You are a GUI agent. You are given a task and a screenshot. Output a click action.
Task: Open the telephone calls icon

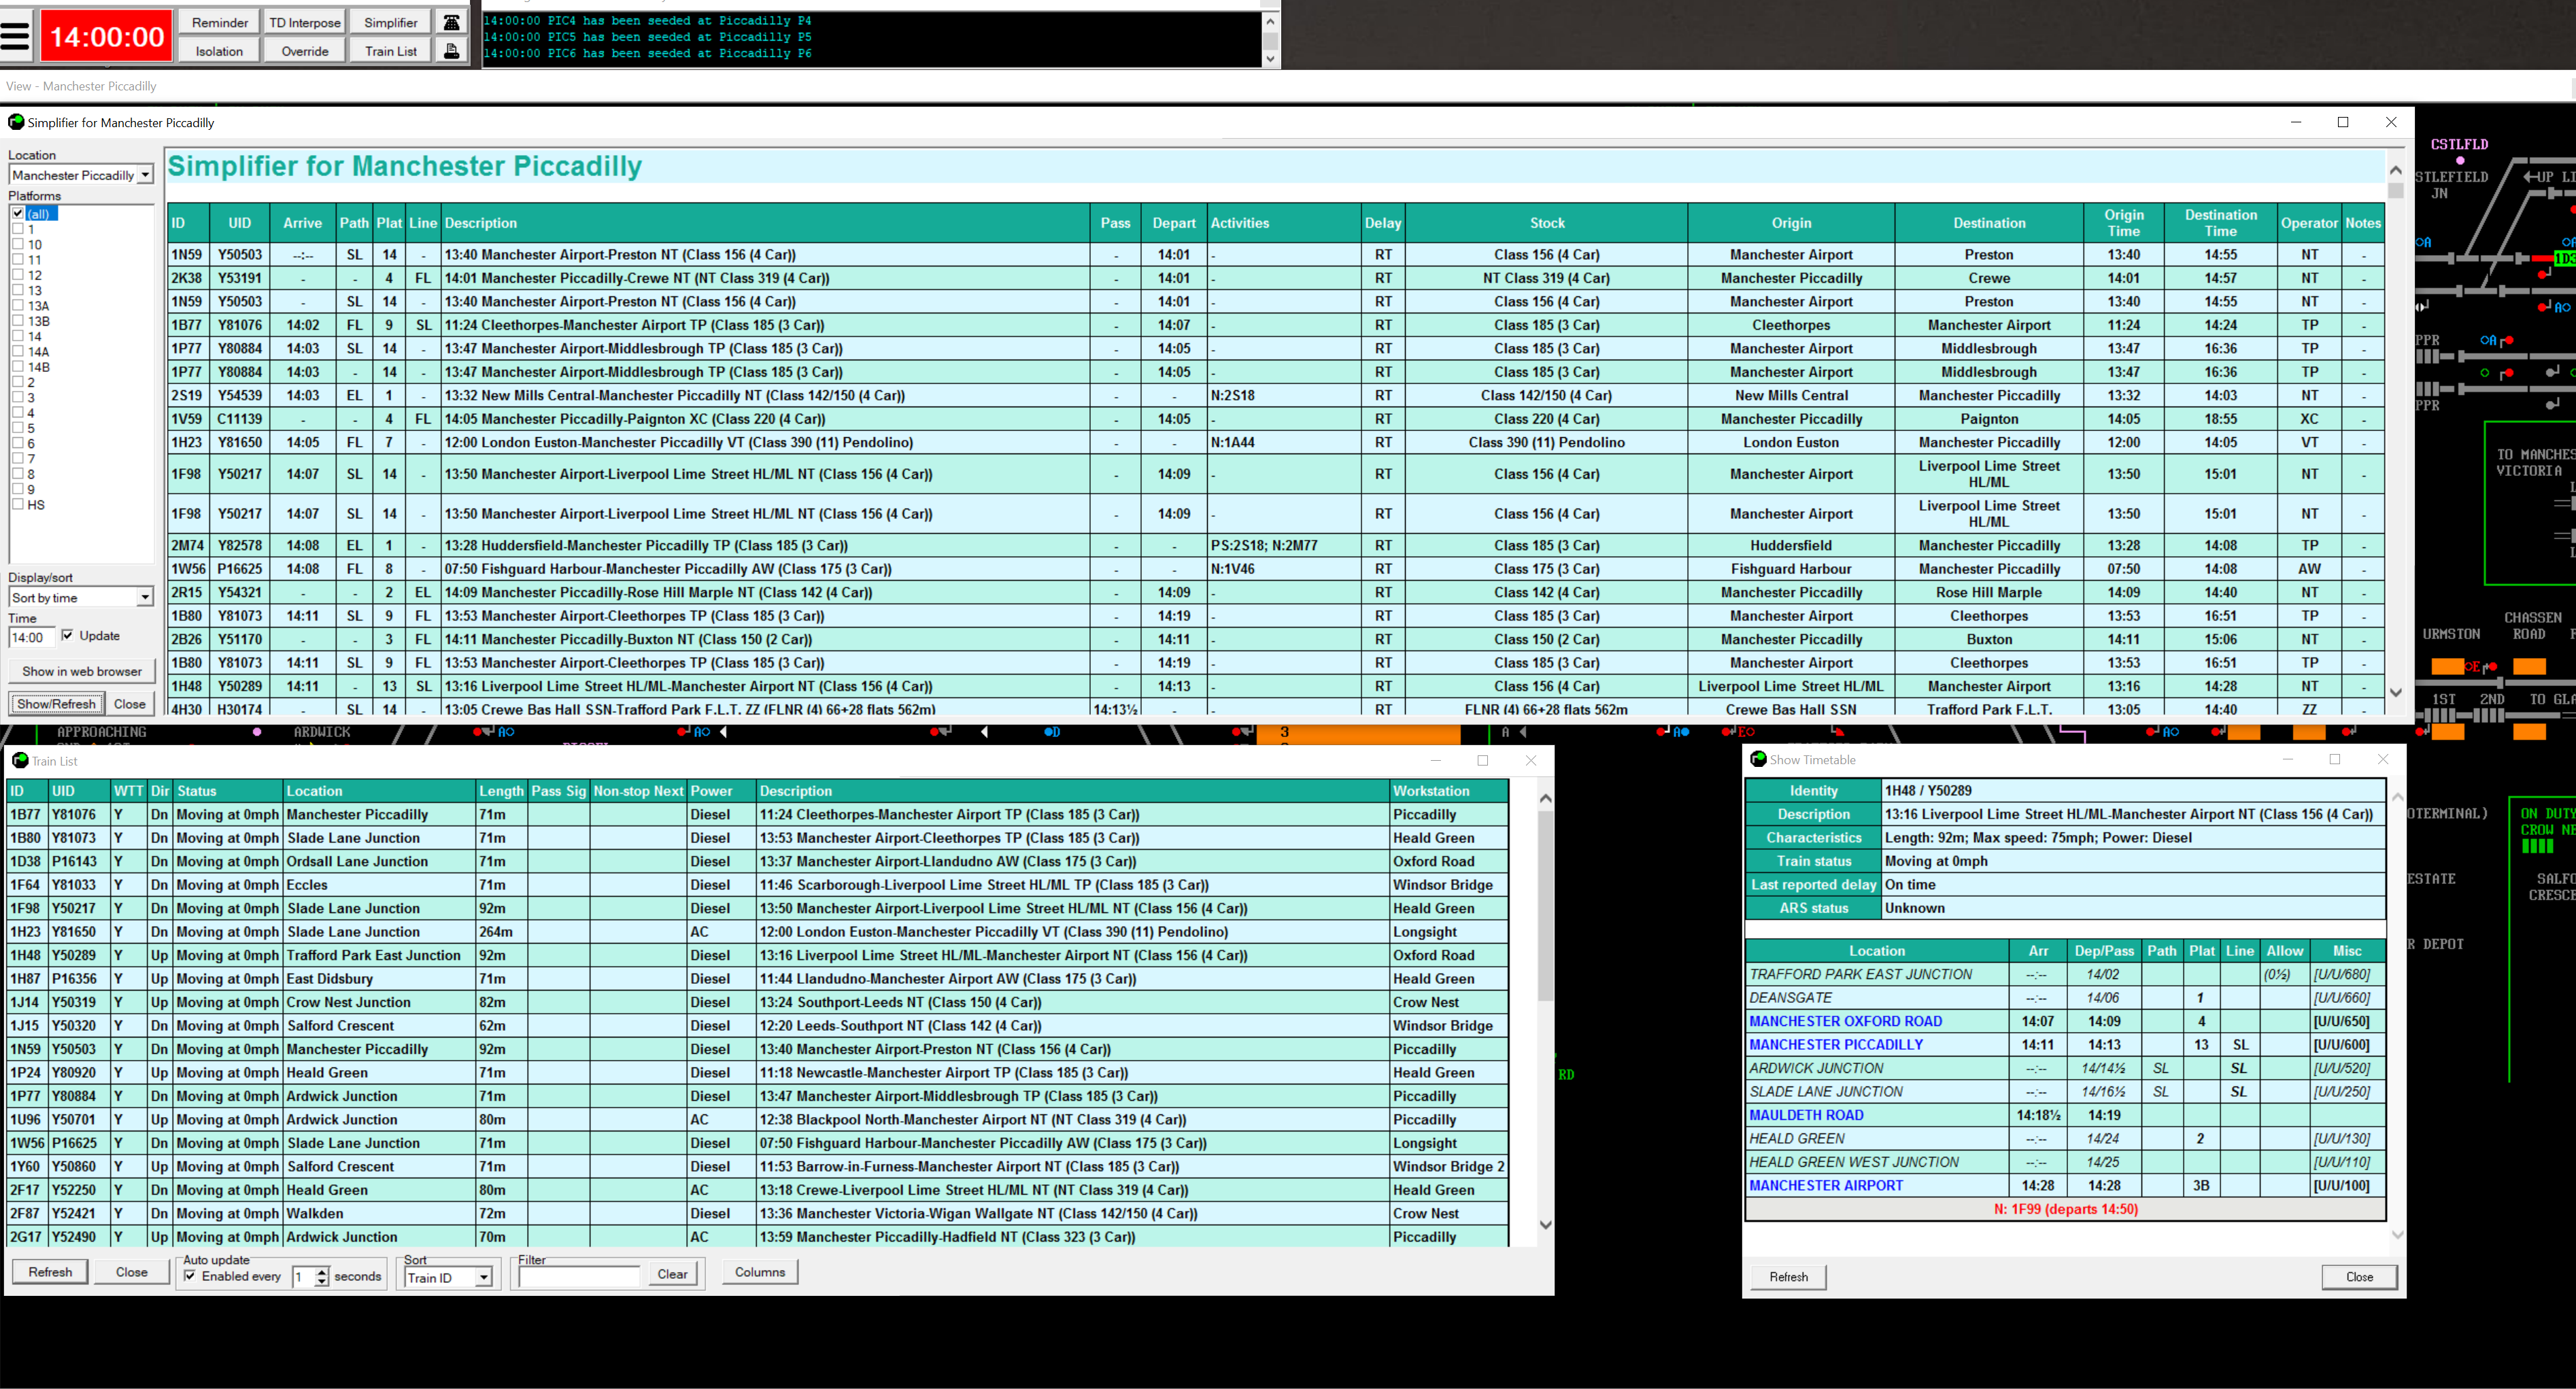[x=452, y=22]
